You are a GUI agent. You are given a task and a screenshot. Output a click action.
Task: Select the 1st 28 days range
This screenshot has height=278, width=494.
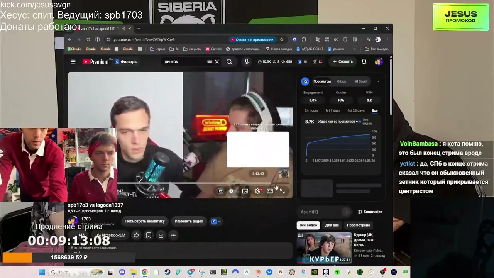[356, 110]
